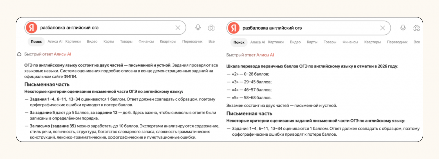The image size is (439, 159).
Task: Select the Финансы tab in the right panel
Action: point(350,42)
